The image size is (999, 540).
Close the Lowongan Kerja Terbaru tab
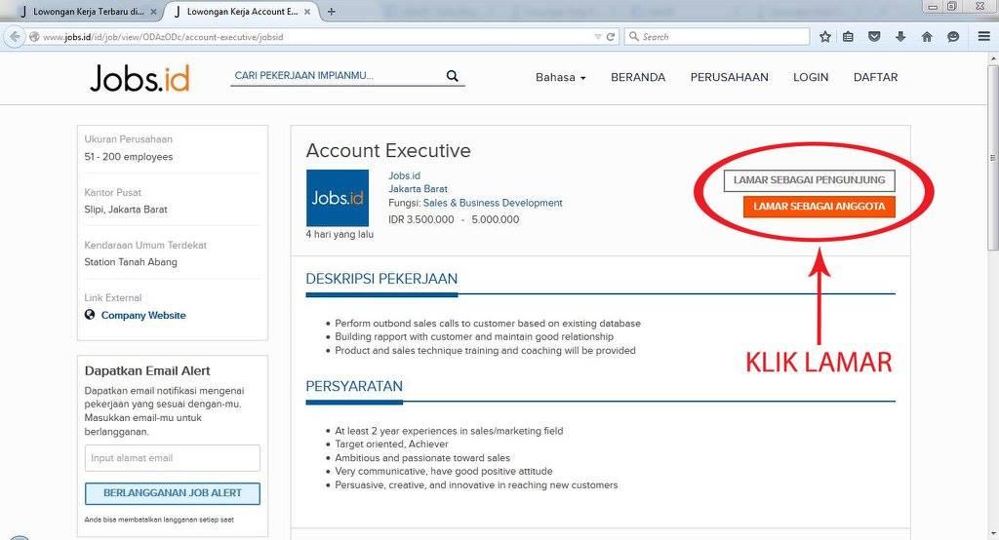153,12
